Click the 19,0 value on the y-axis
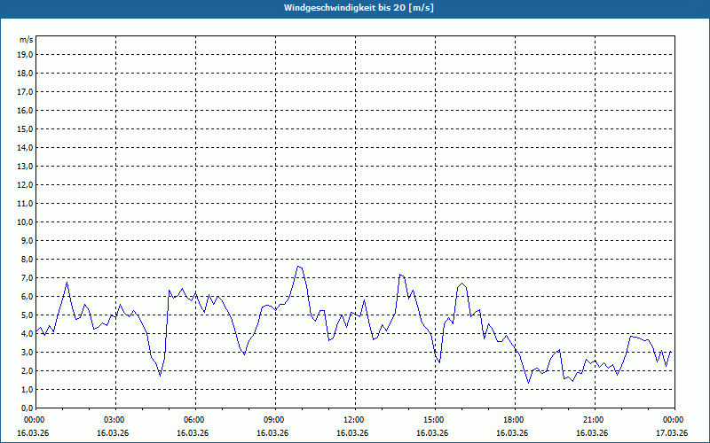 tap(26, 54)
